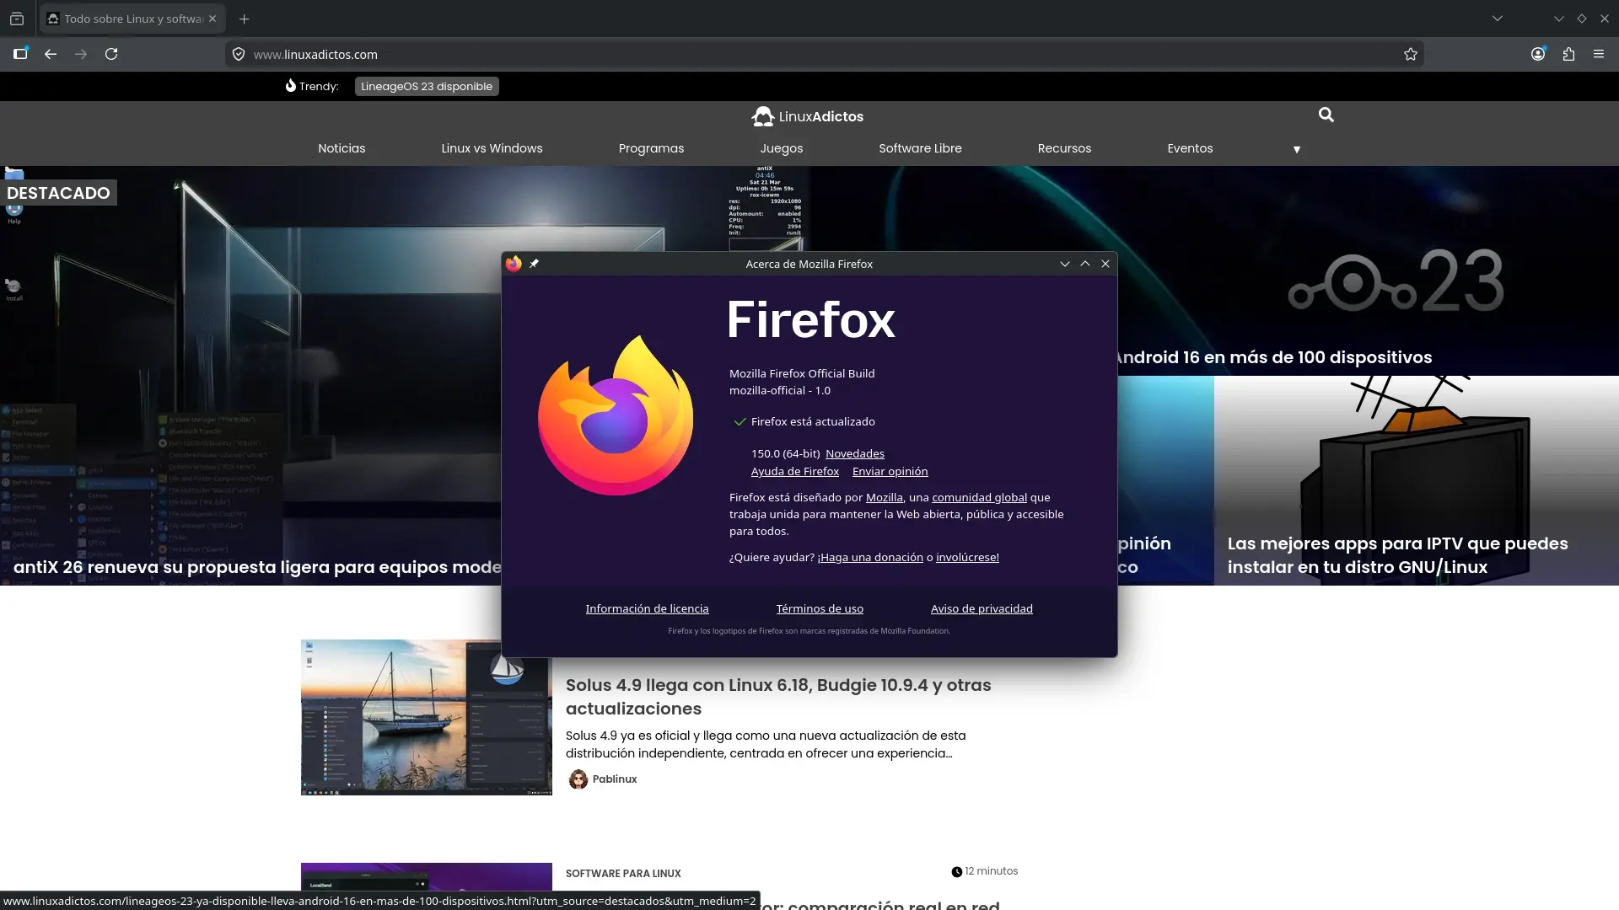Open the extensions puzzle-piece icon
1619x910 pixels.
(1568, 54)
